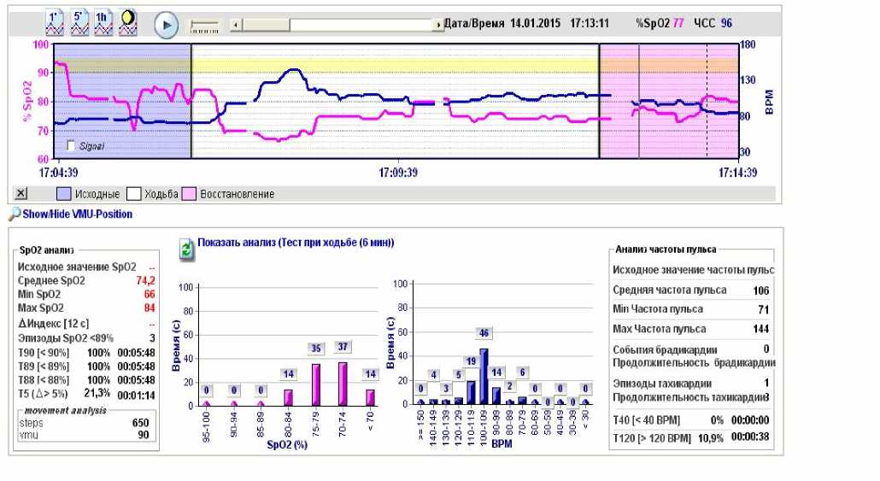Click the magnifier icon beside Show/Hide VMU-Position
Viewport: 880px width, 481px height.
tap(14, 214)
